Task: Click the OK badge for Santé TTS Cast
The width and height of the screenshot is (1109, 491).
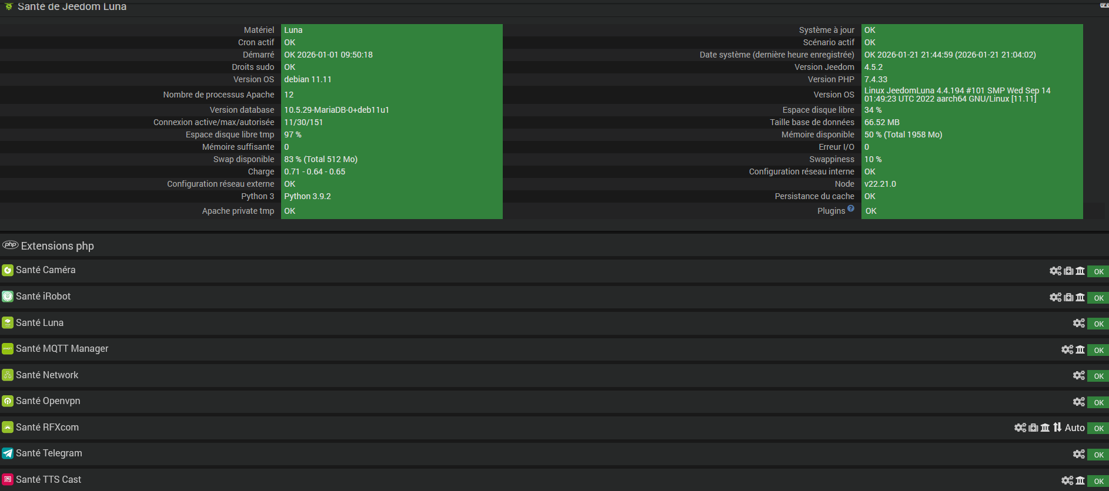Action: pyautogui.click(x=1098, y=481)
